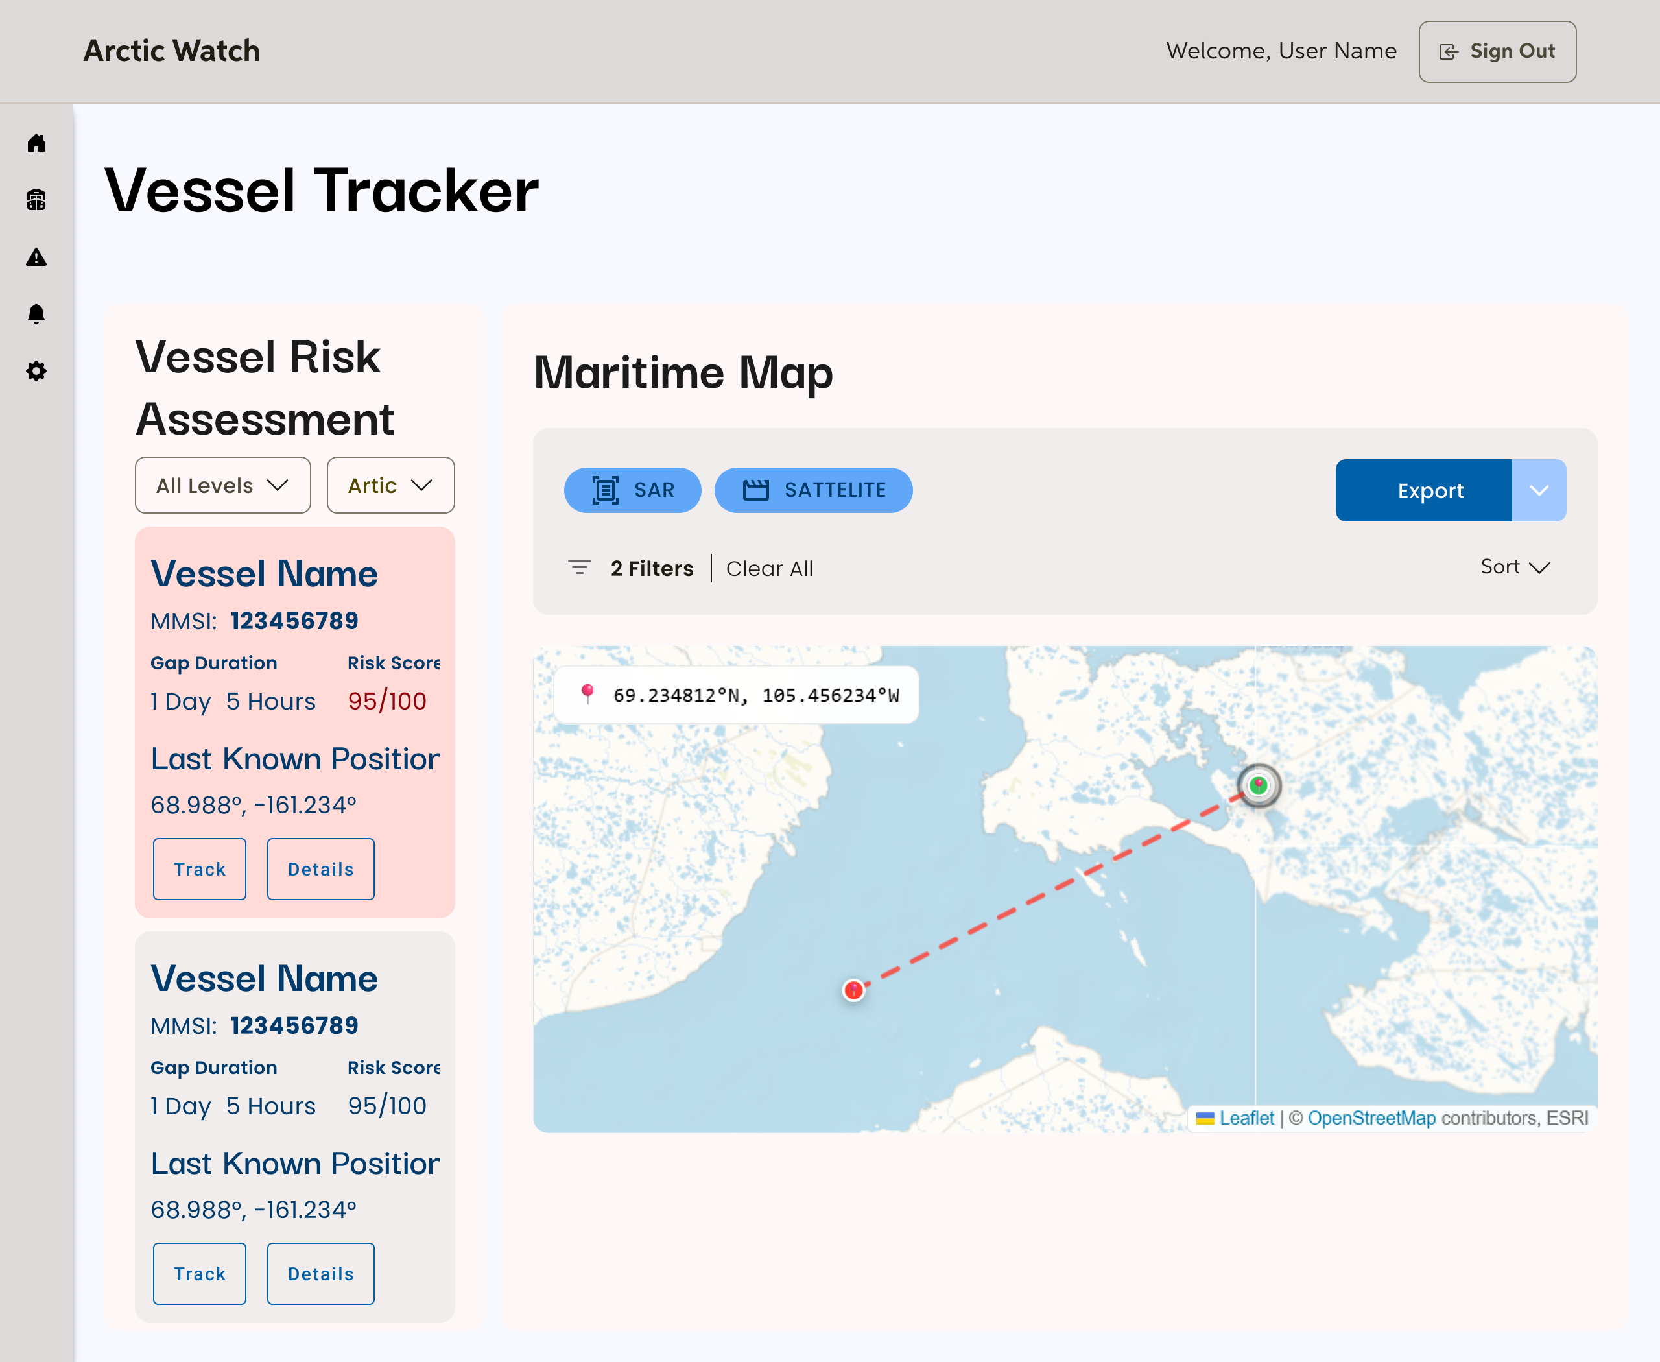Viewport: 1660px width, 1362px height.
Task: Click the Export button
Action: tap(1423, 490)
